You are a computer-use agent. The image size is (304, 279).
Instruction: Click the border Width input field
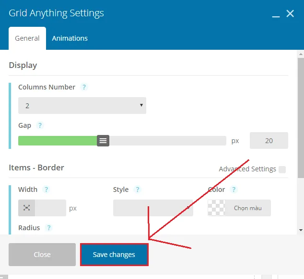[x=50, y=208]
